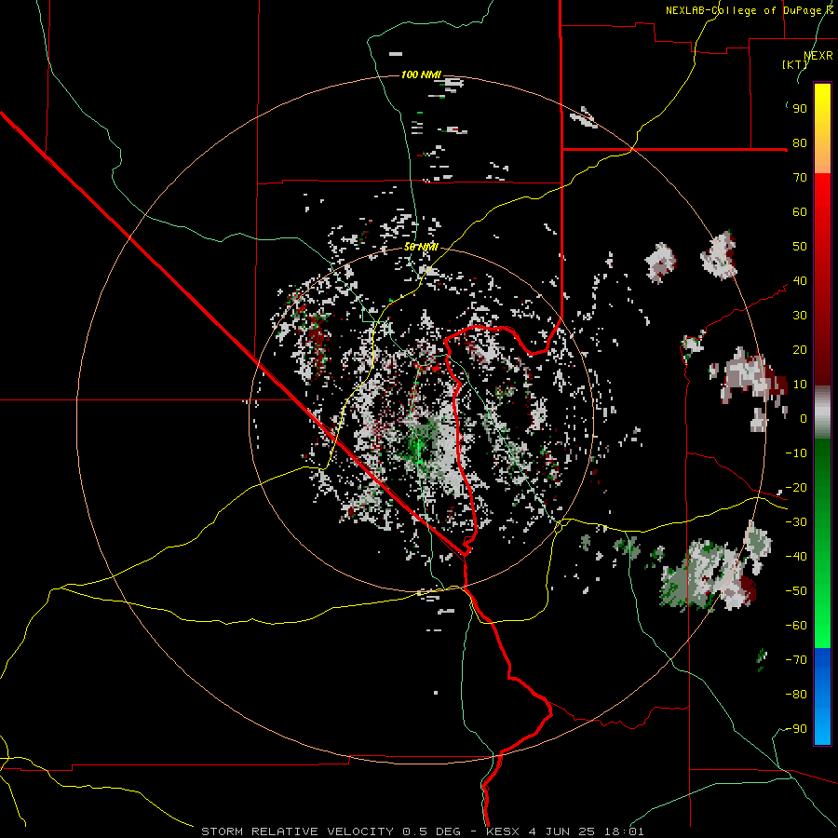Click the 60 value on velocity scale

point(800,212)
